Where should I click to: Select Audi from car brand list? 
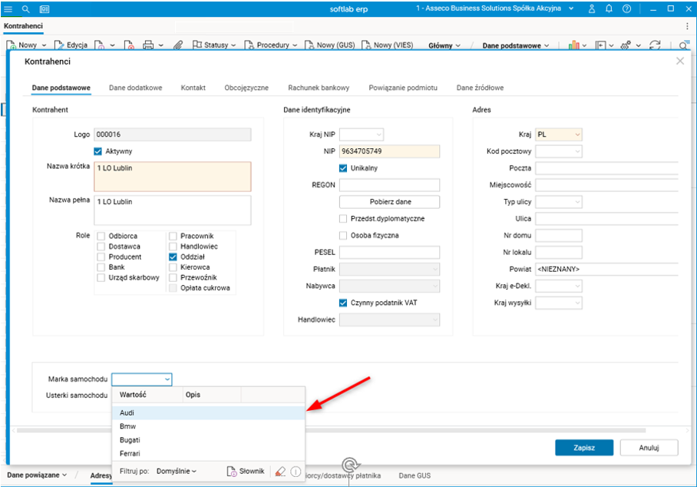click(208, 412)
